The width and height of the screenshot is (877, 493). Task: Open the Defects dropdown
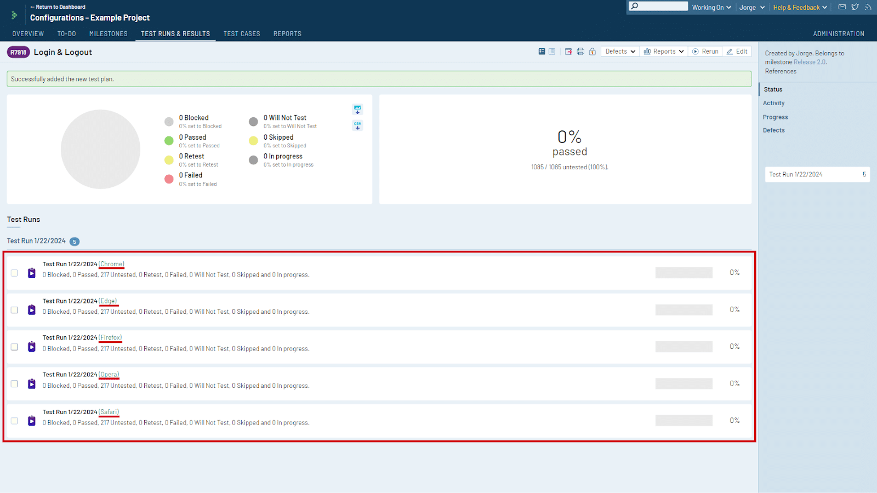(x=619, y=51)
